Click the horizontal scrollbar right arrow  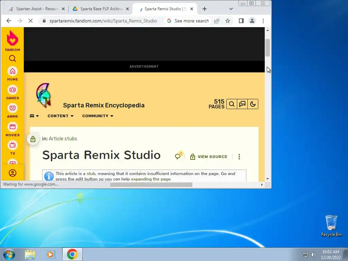[x=262, y=185]
